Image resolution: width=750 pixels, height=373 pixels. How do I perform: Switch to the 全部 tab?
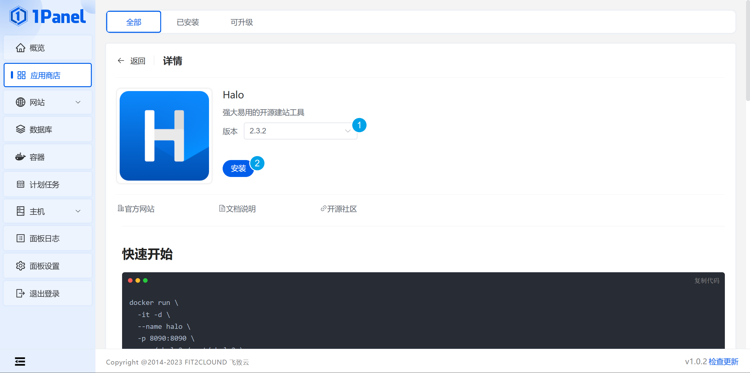pyautogui.click(x=134, y=22)
